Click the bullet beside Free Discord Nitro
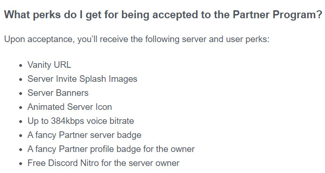Screen dimensions: 325x173 (21, 164)
